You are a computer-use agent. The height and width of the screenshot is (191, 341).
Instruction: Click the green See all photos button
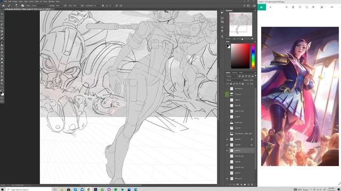click(x=262, y=7)
